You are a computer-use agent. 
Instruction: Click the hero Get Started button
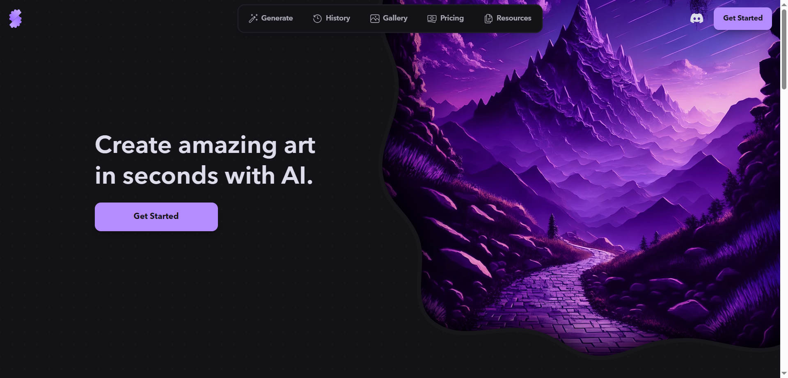click(156, 217)
